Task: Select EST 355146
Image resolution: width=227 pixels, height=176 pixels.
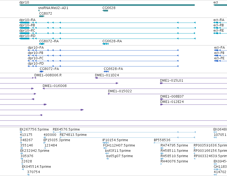Action: 21,148
